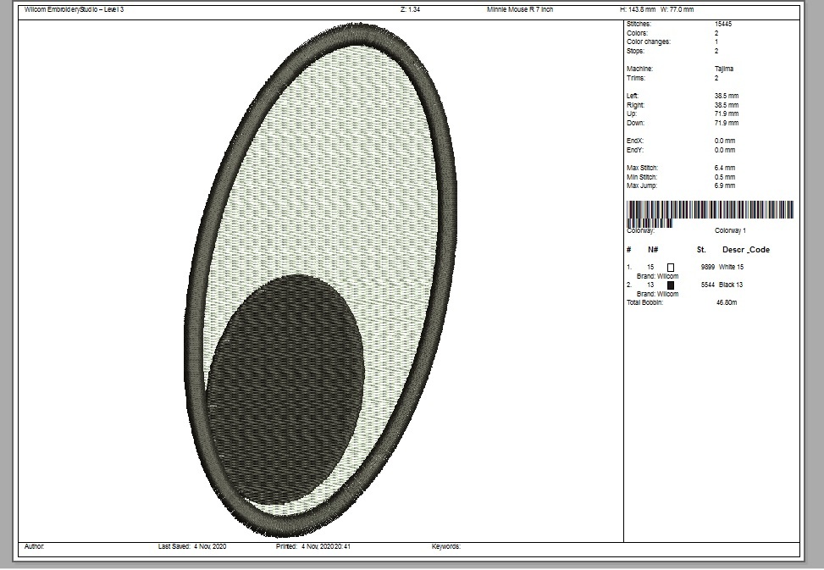Viewport: 824px width, 570px height.
Task: Select the zoom value 'Z: 1.34'
Action: [x=411, y=9]
